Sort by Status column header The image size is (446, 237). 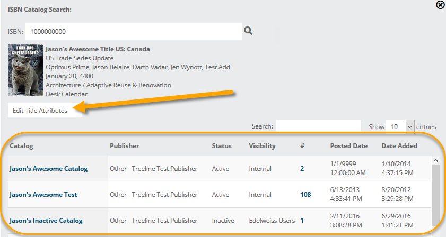222,145
